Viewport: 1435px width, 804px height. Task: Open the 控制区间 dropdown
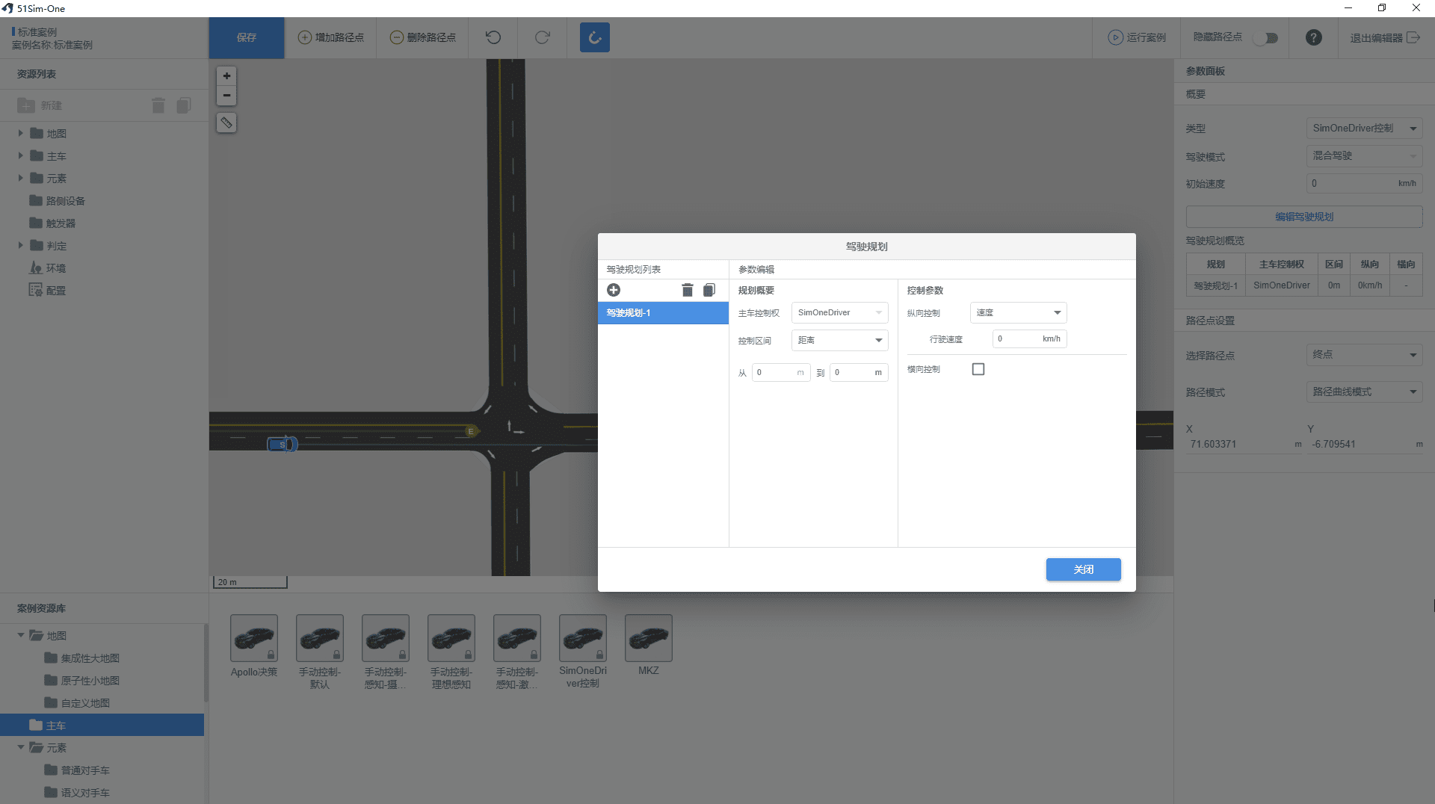pos(839,340)
